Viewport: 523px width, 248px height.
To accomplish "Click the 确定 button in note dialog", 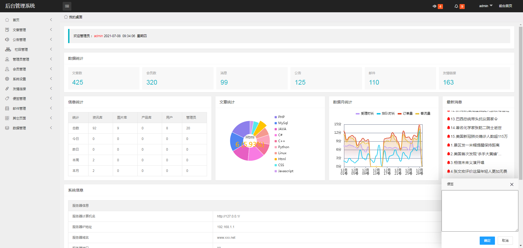I will [x=487, y=240].
